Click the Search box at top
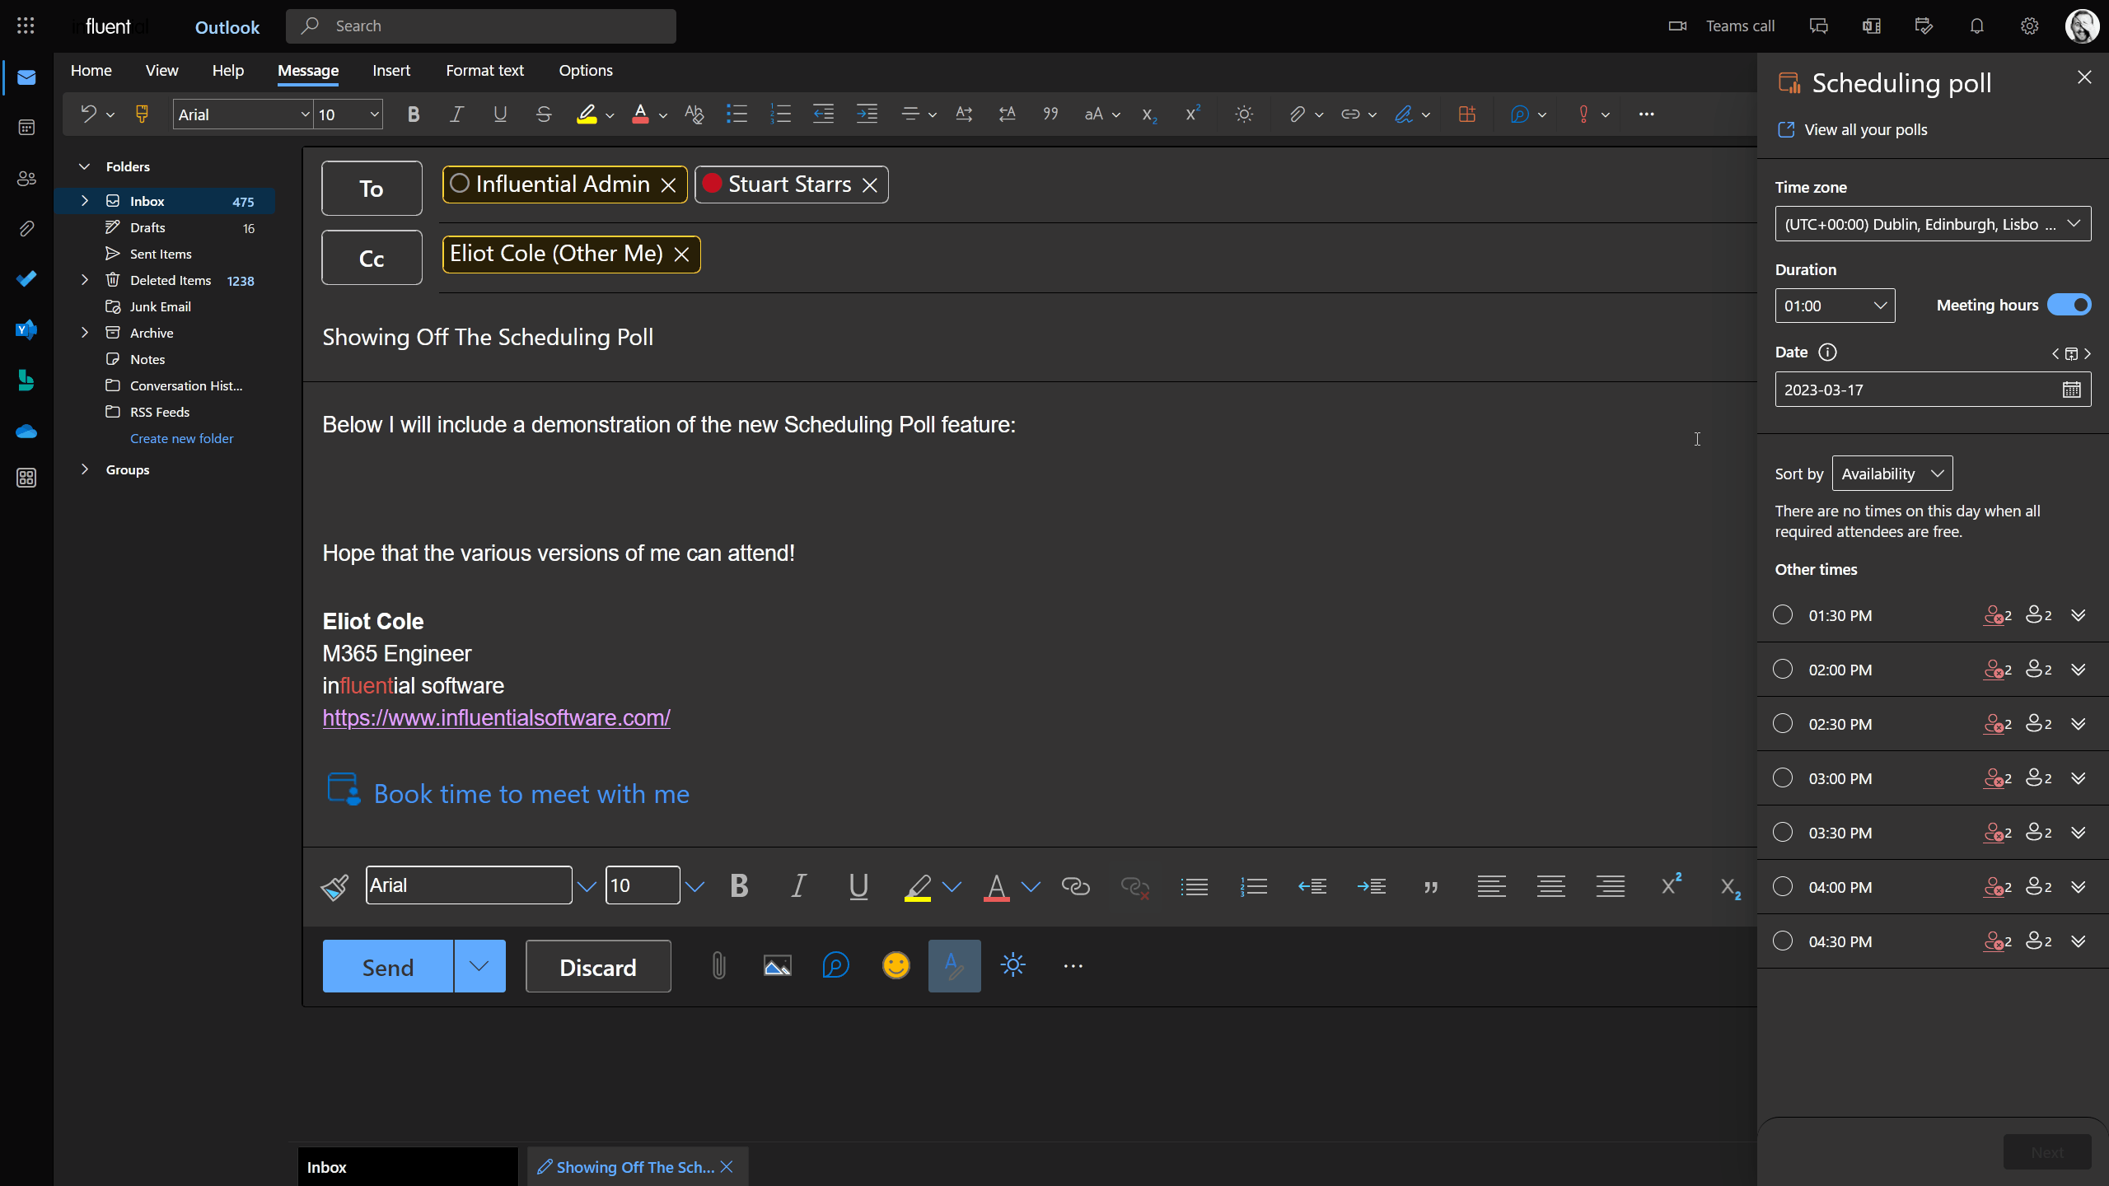The image size is (2109, 1186). [x=480, y=26]
